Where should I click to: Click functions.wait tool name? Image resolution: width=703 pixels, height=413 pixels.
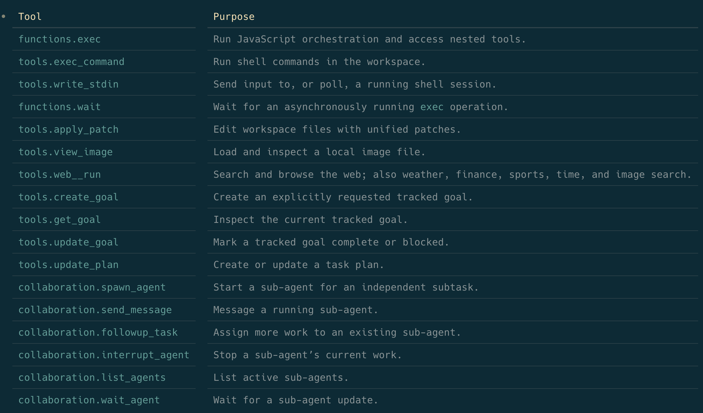click(x=59, y=107)
